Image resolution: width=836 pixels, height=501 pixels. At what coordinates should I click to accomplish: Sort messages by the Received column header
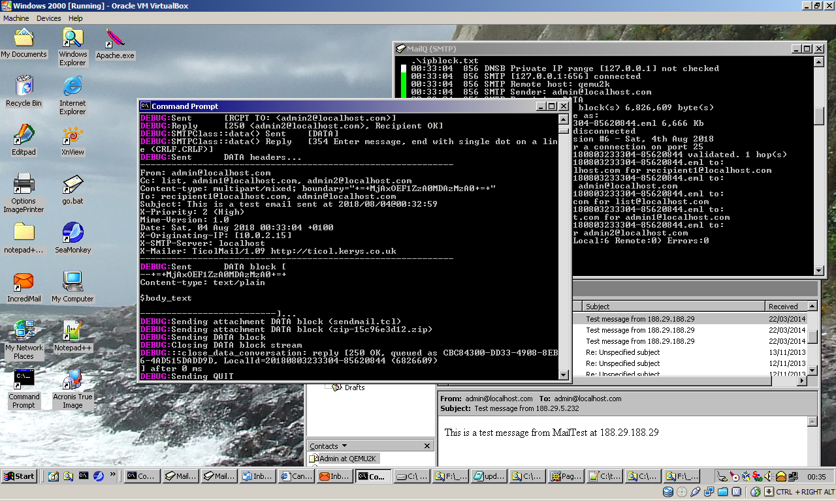(x=786, y=306)
